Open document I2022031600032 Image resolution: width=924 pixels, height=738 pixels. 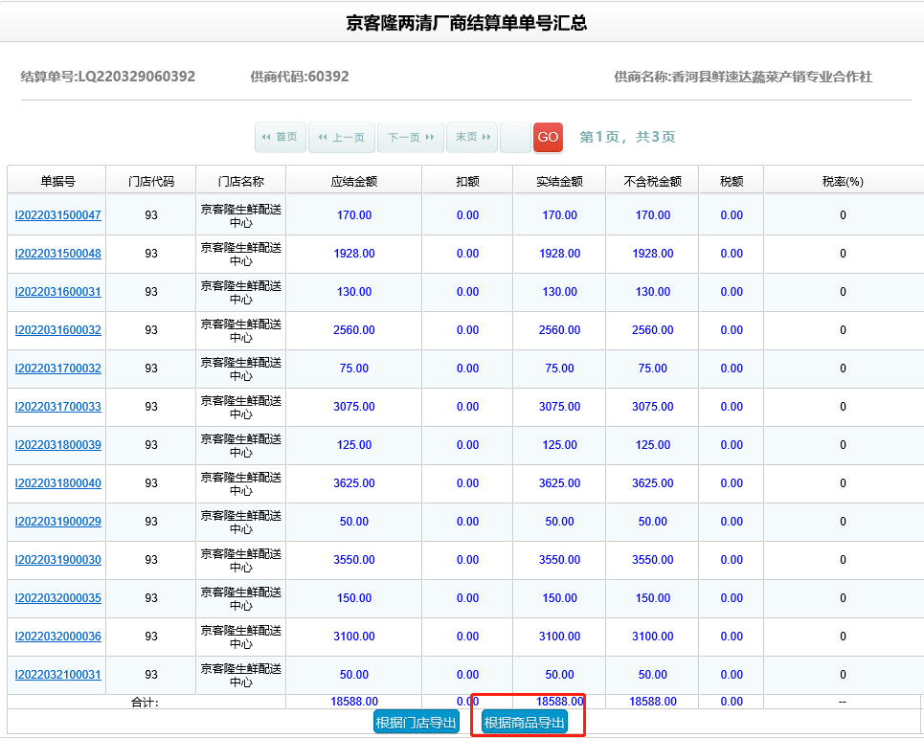click(x=57, y=330)
